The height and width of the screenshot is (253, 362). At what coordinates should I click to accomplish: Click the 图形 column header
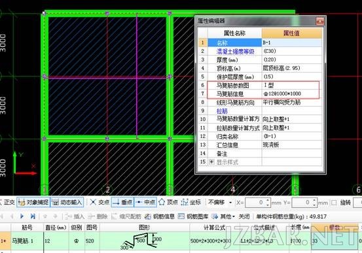click(x=145, y=228)
